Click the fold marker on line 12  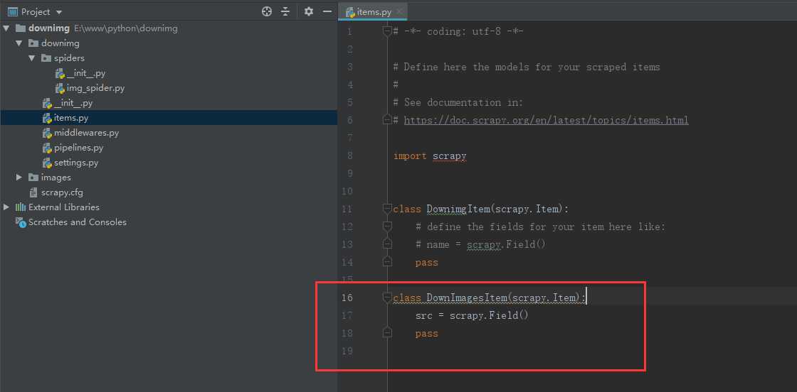tap(387, 226)
